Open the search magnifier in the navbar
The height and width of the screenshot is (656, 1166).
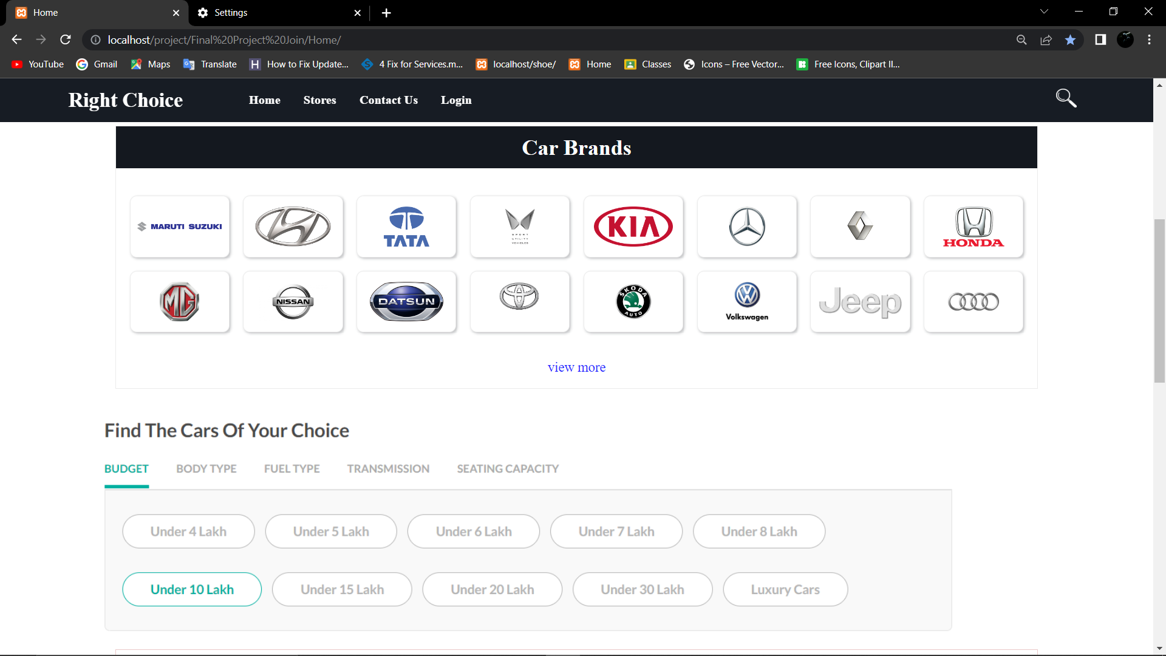coord(1066,98)
